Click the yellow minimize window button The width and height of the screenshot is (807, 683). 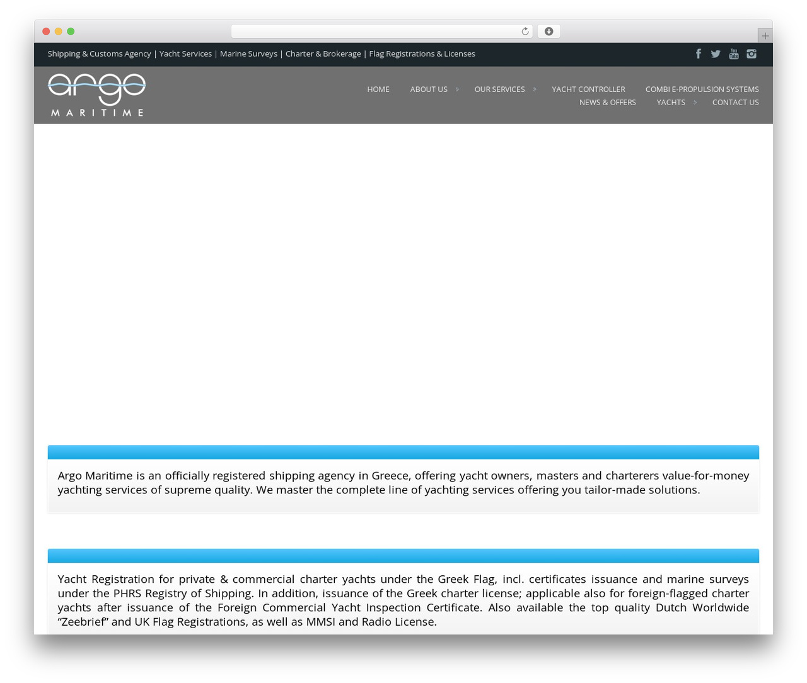tap(59, 32)
